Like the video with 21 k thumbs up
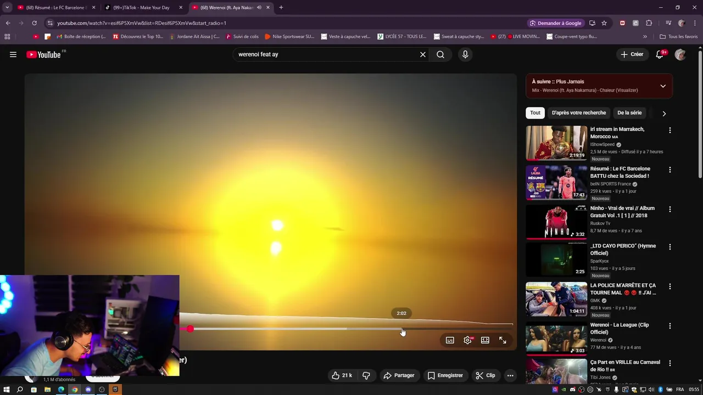 tap(342, 375)
